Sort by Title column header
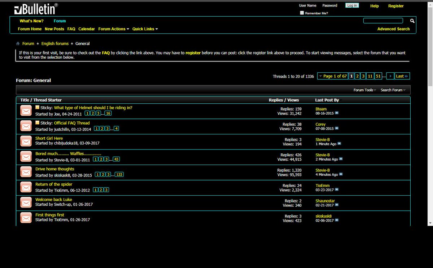The height and width of the screenshot is (268, 433). pyautogui.click(x=25, y=100)
